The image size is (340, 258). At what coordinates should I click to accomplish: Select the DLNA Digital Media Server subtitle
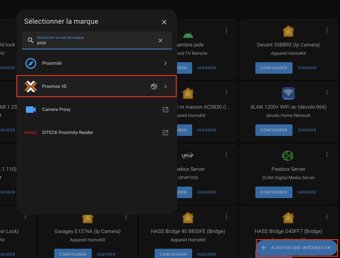[288, 178]
